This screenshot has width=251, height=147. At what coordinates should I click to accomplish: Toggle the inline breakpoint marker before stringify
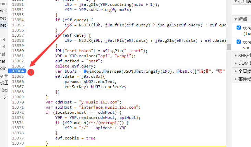(x=137, y=71)
